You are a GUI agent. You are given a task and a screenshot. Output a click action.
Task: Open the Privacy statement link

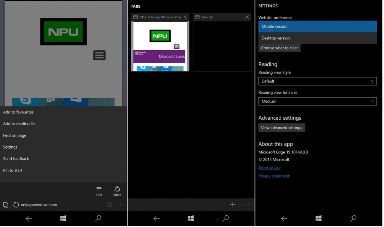click(274, 176)
